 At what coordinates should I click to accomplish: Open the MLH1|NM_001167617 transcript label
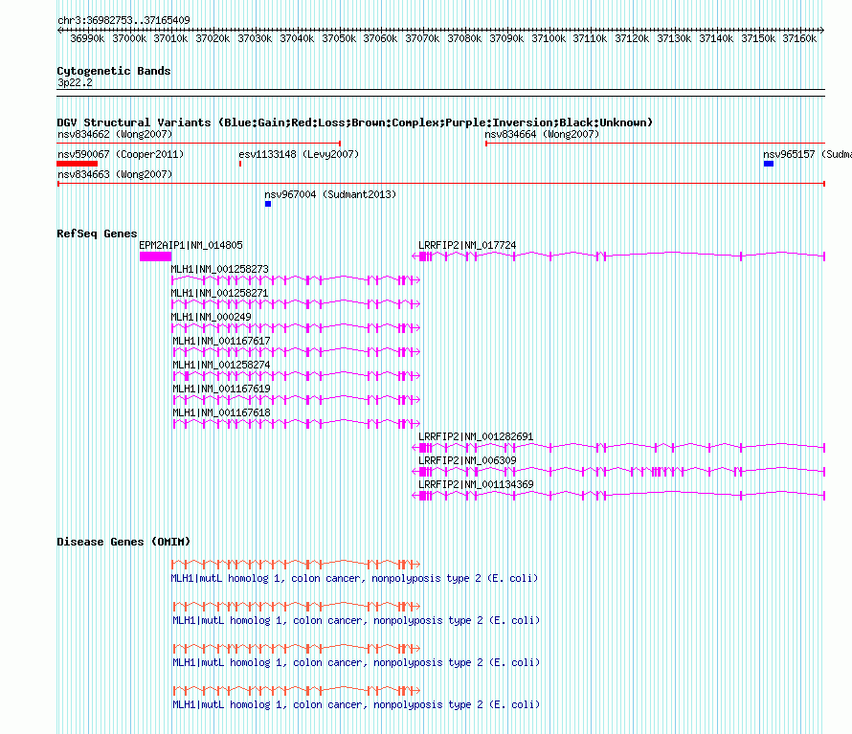[x=221, y=342]
